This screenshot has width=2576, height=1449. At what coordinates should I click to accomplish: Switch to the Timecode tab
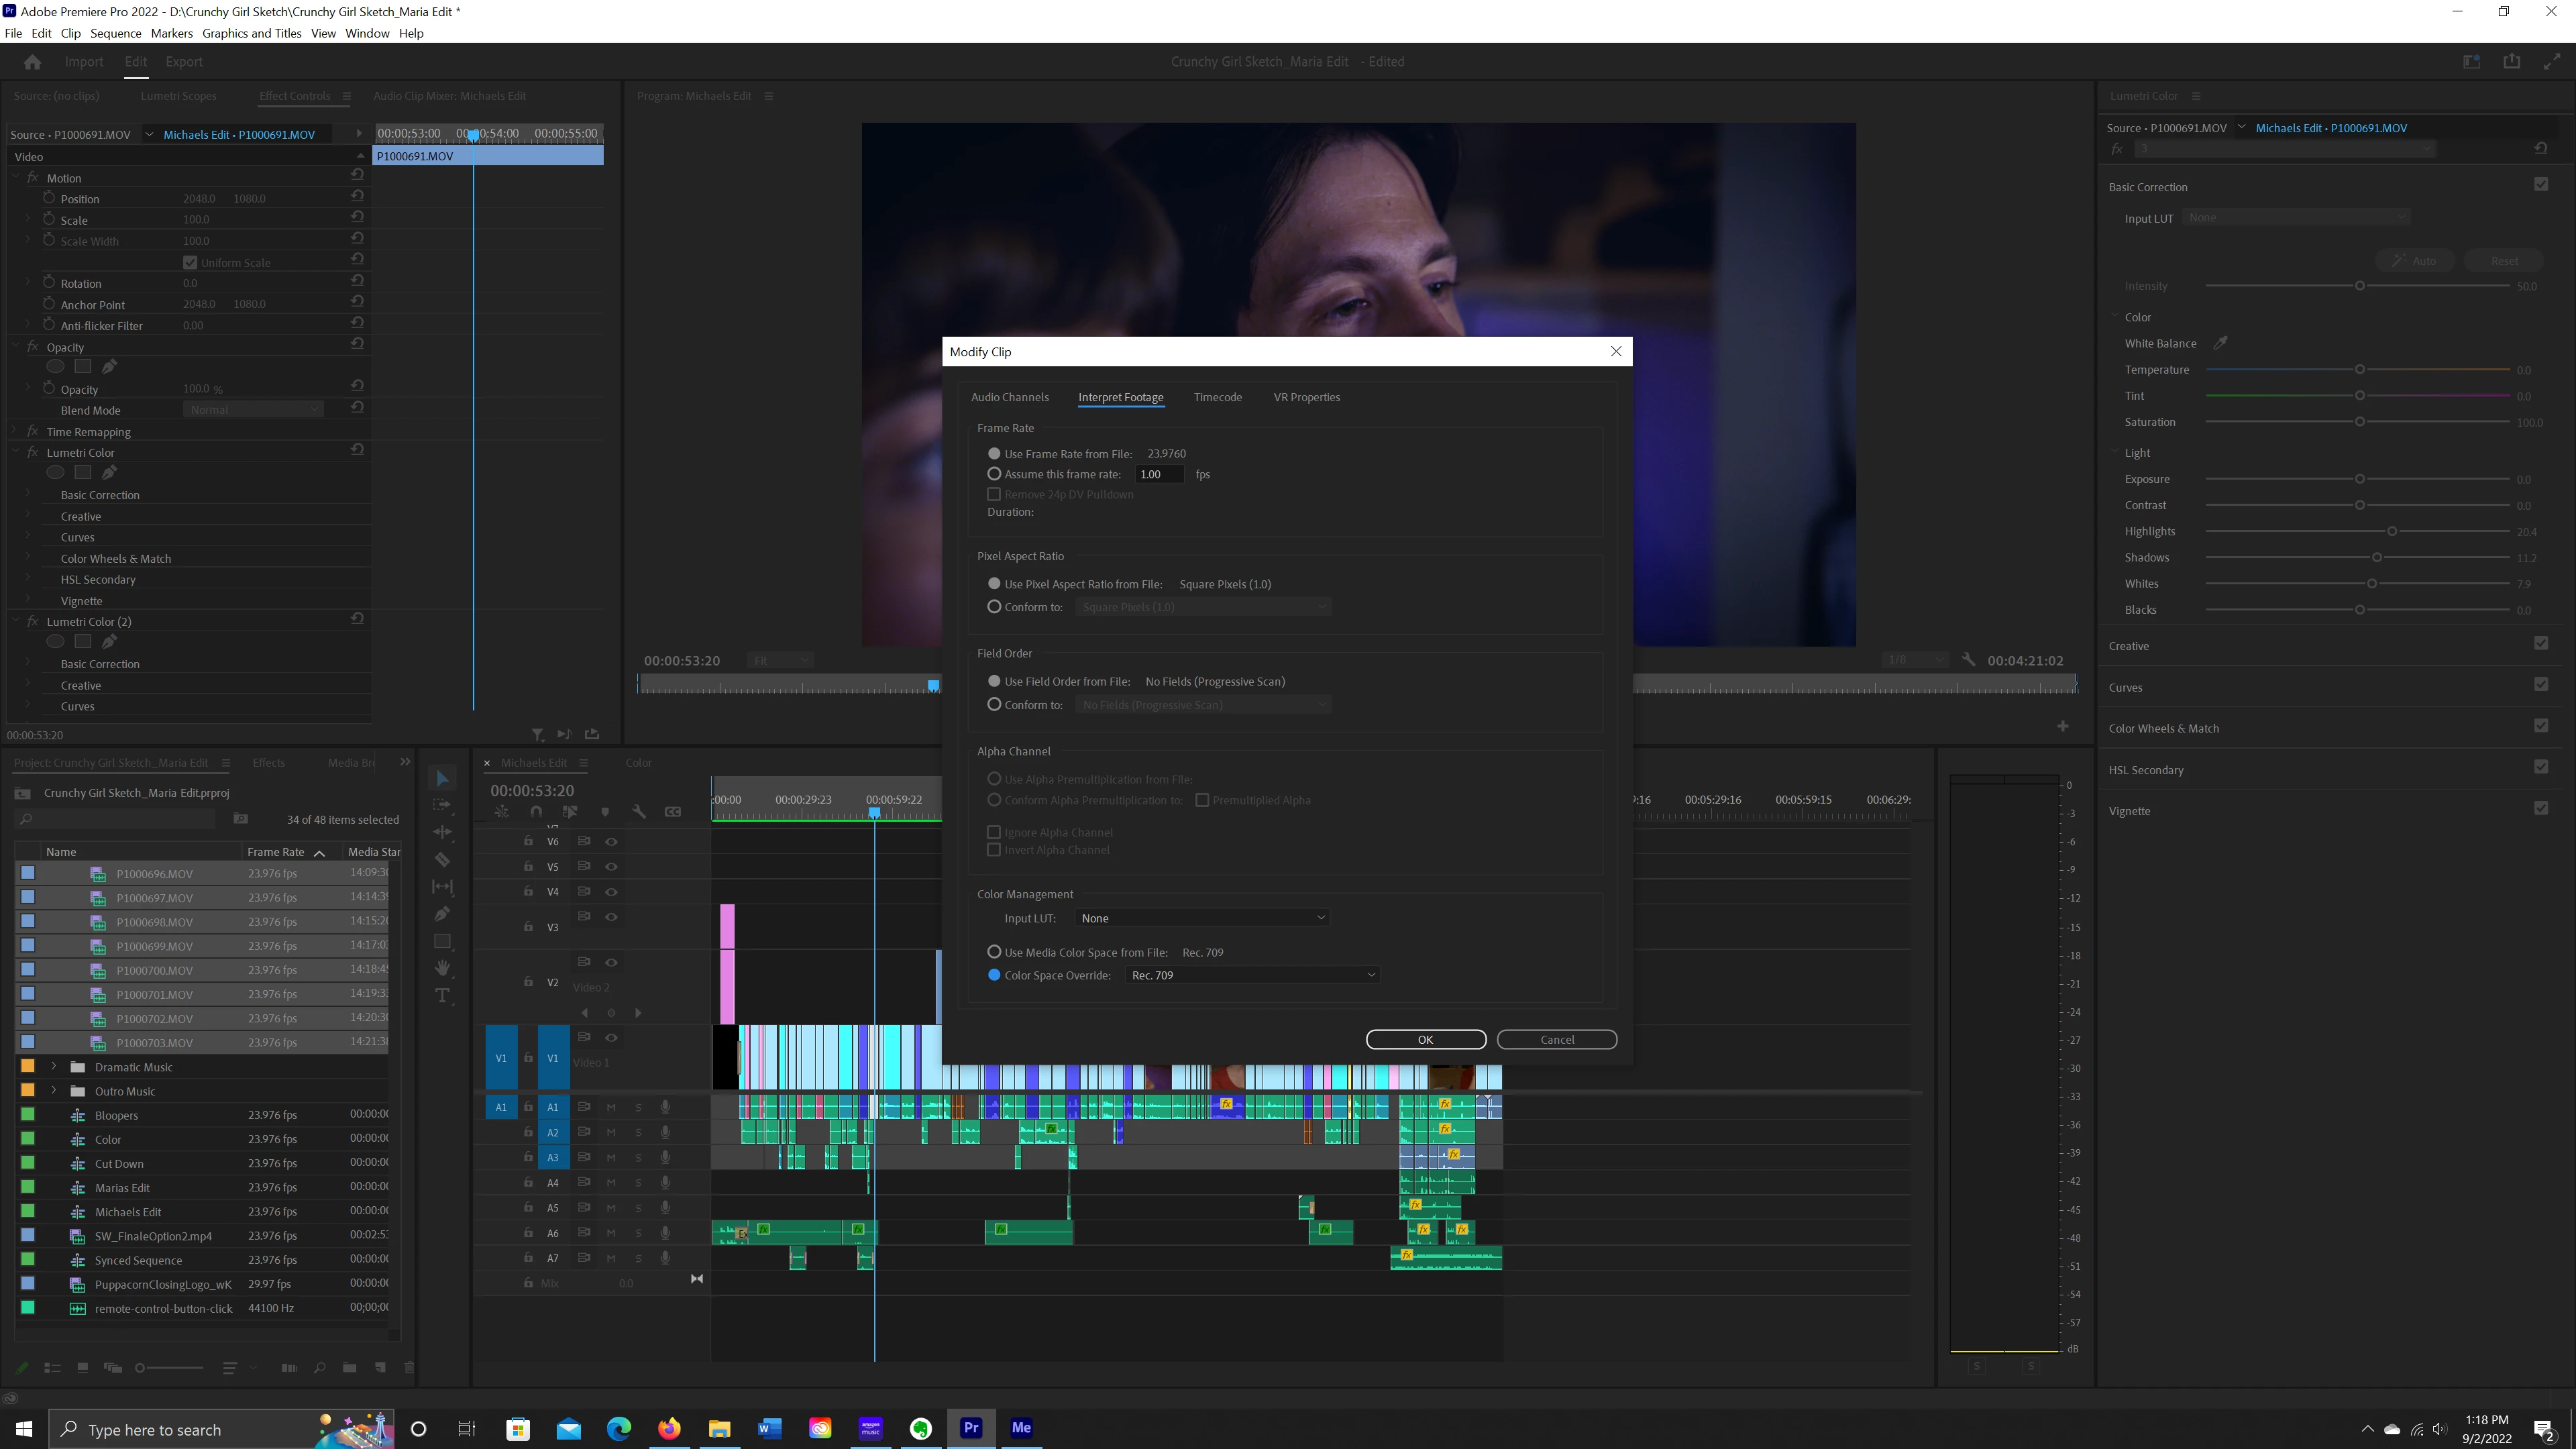1217,397
